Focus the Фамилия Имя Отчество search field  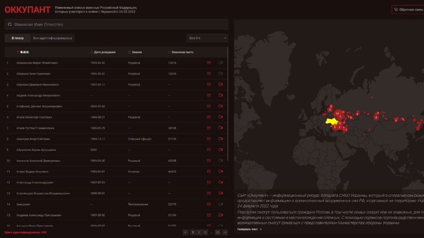pyautogui.click(x=119, y=25)
